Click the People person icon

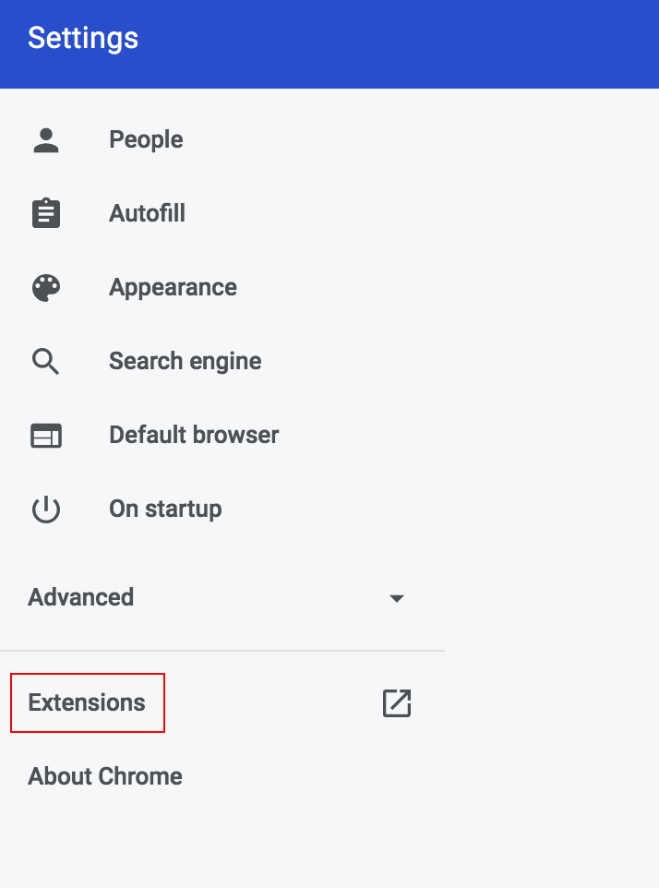[x=46, y=139]
